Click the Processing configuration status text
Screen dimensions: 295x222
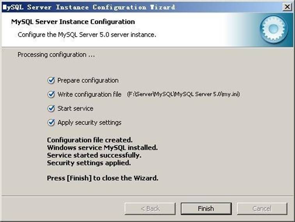click(56, 55)
